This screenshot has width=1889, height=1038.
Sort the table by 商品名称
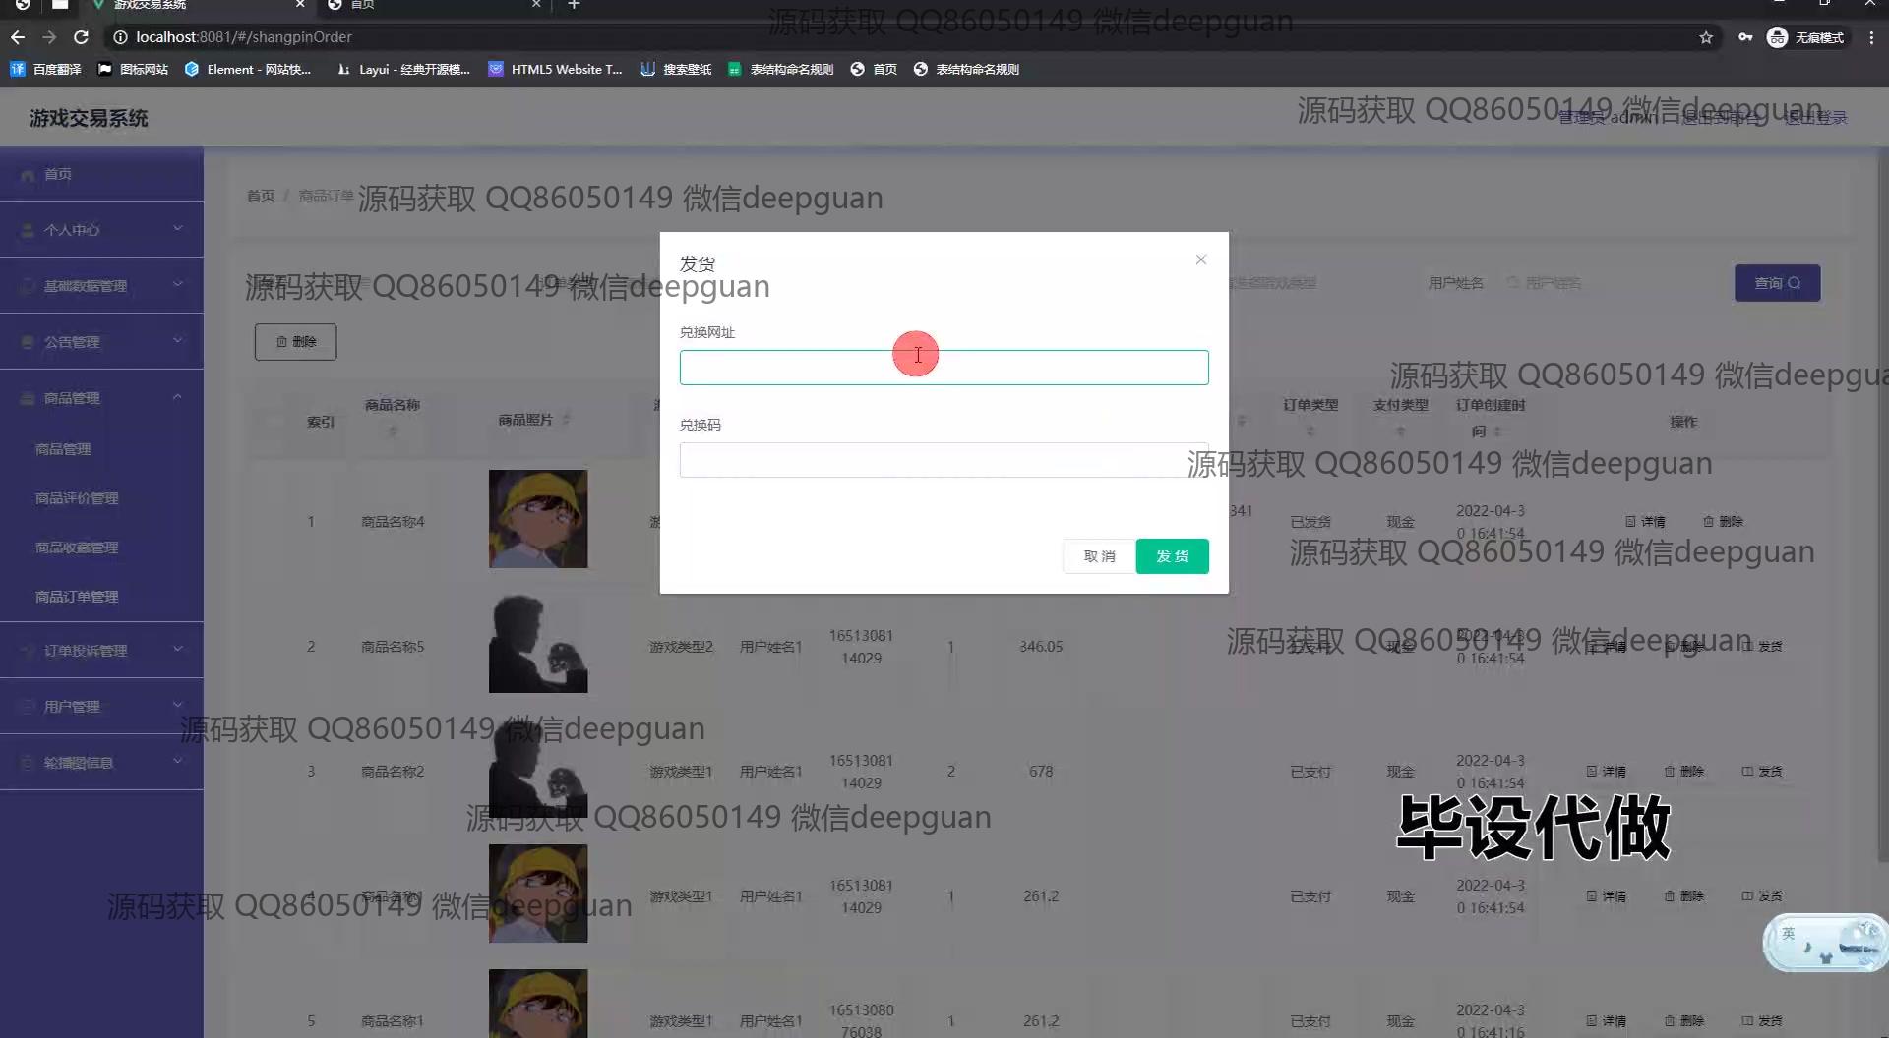click(393, 431)
